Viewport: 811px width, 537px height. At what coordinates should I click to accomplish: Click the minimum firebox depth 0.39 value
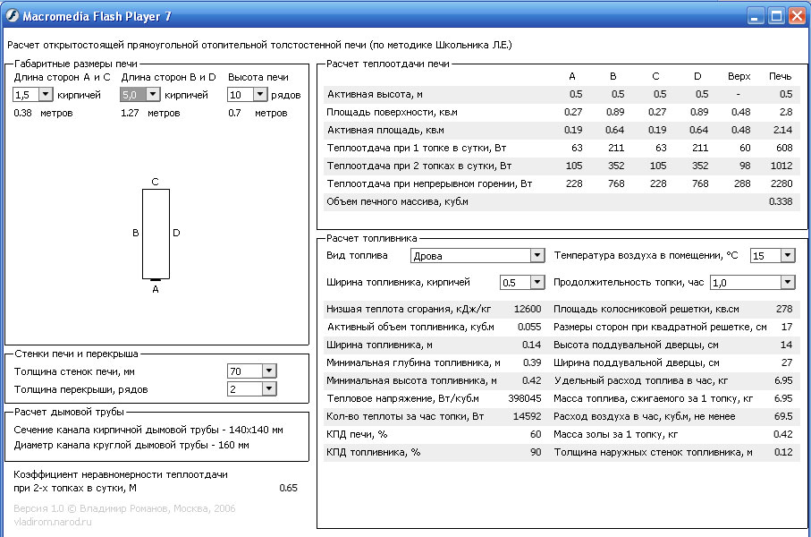[532, 362]
